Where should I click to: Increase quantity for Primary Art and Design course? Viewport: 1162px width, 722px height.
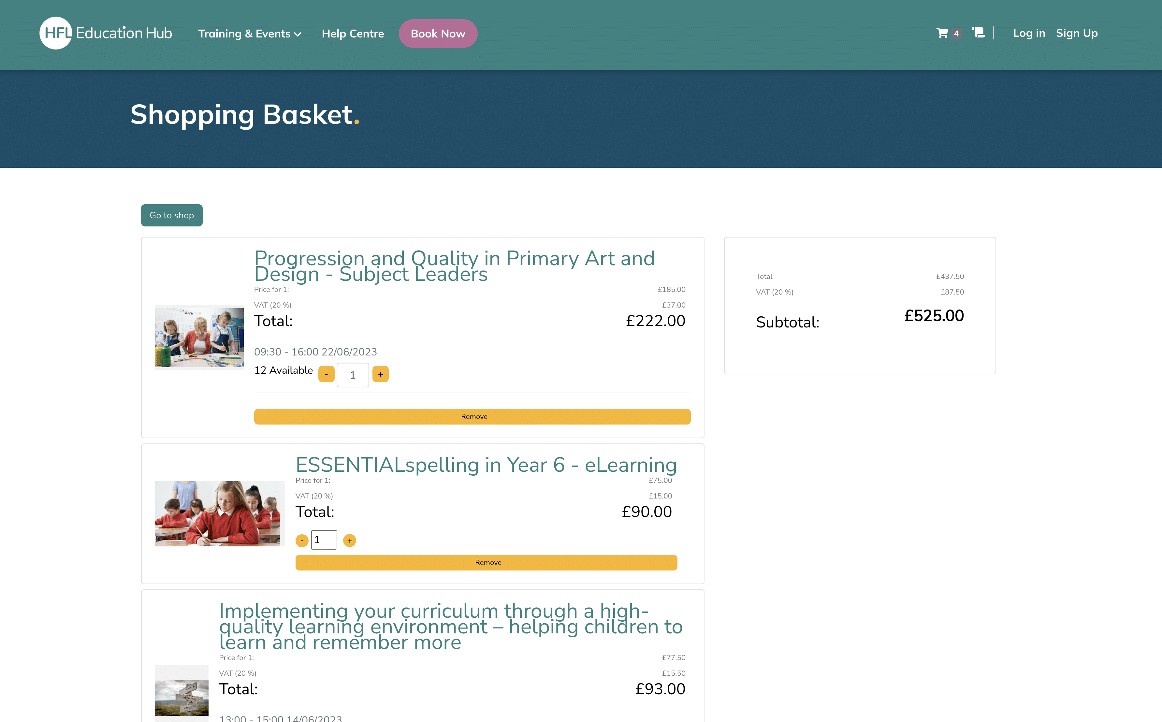[x=380, y=374]
